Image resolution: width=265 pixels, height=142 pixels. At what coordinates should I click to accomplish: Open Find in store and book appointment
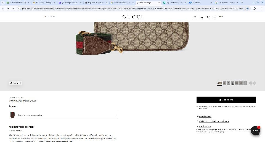pyautogui.click(x=214, y=121)
